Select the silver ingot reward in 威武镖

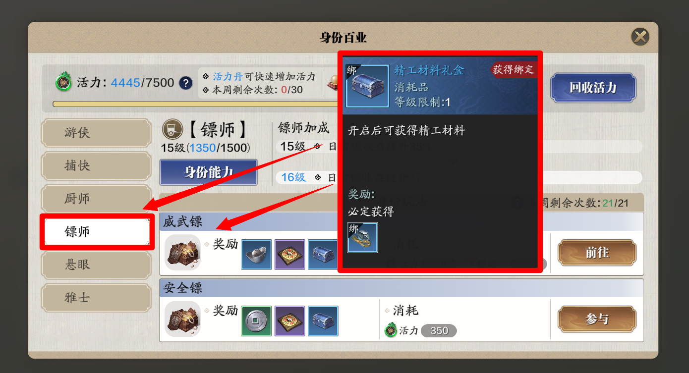click(x=256, y=255)
